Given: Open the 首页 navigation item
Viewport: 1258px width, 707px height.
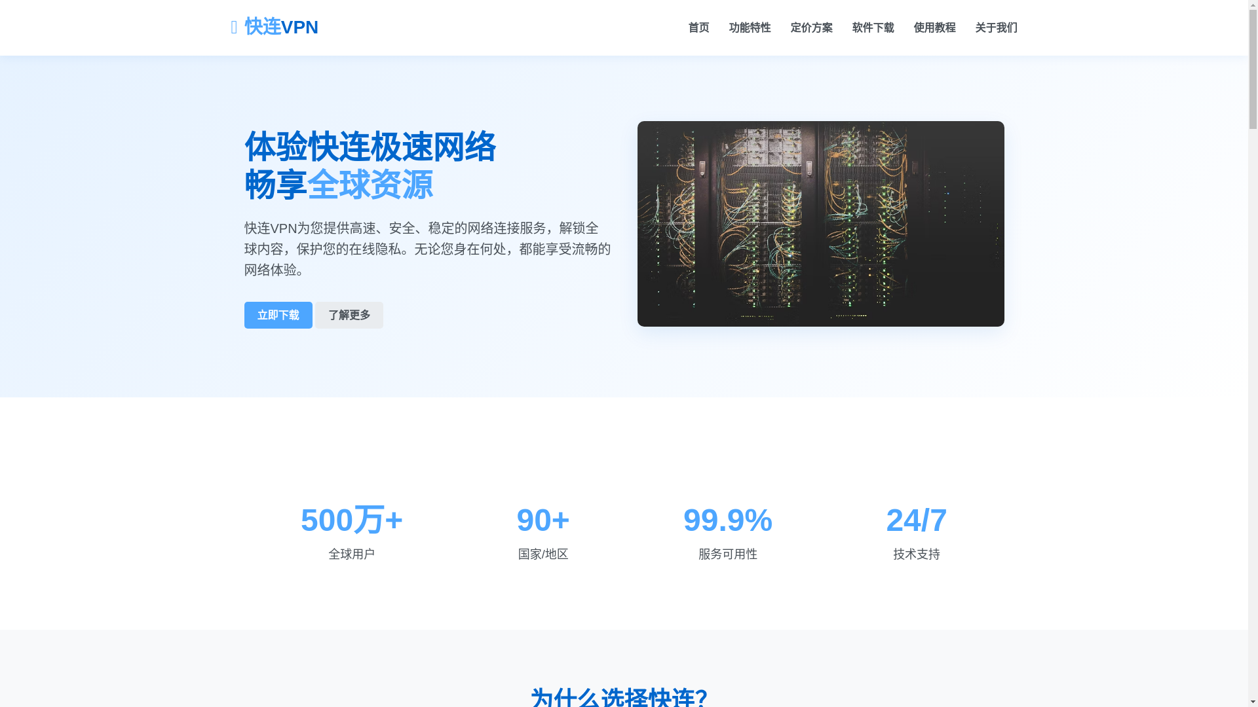Looking at the screenshot, I should [x=698, y=27].
